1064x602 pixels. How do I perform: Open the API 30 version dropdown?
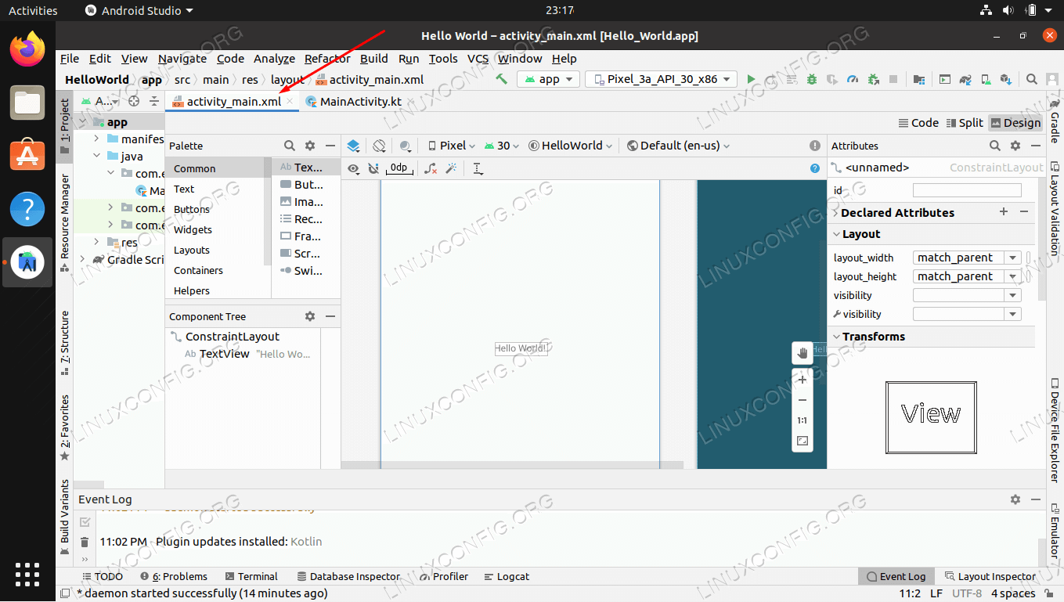click(503, 146)
